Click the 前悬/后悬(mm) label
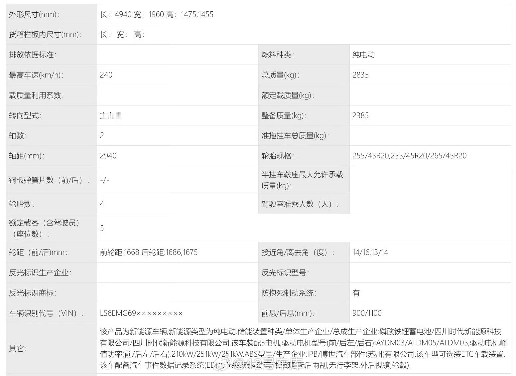The image size is (516, 376). pos(288,313)
